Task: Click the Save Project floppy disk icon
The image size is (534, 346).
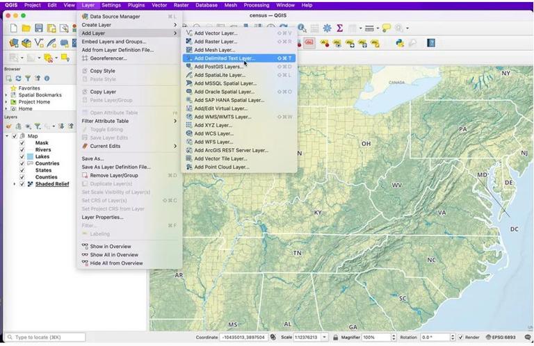Action: point(39,28)
